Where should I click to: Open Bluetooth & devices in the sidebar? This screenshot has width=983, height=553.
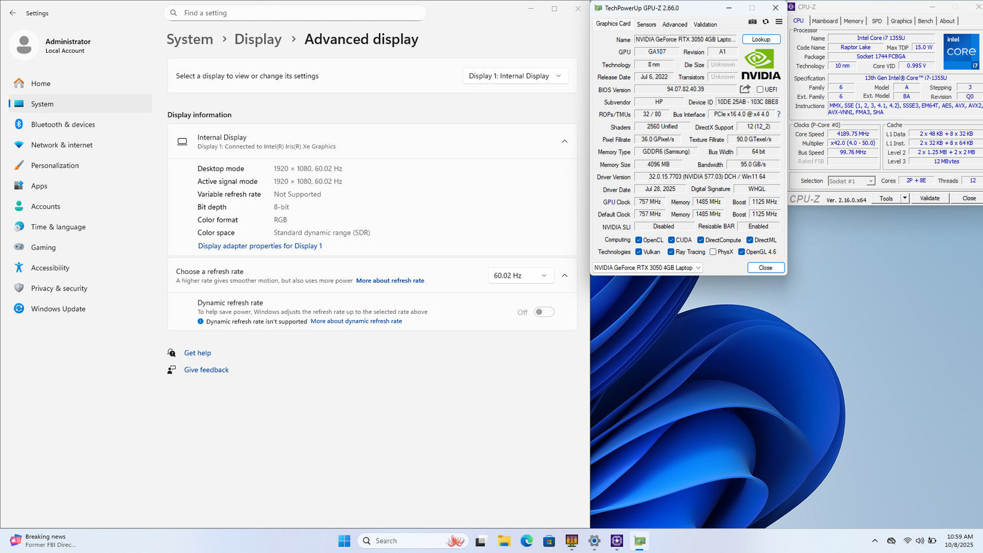[63, 125]
